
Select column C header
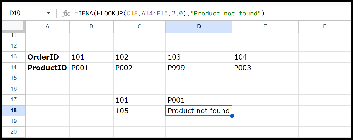139,26
